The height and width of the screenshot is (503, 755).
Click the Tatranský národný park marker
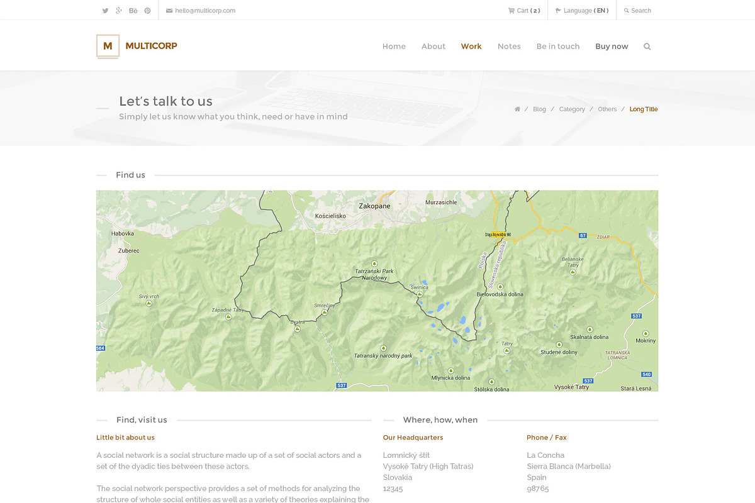pyautogui.click(x=383, y=348)
